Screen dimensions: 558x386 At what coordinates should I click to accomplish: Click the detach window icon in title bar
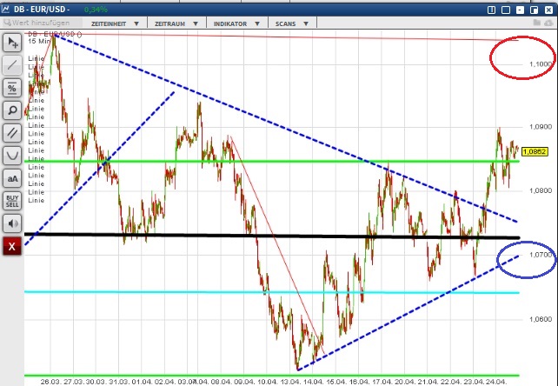(x=535, y=10)
